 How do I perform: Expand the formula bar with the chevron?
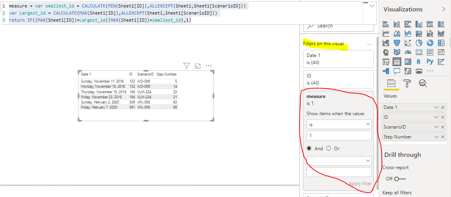tap(372, 6)
